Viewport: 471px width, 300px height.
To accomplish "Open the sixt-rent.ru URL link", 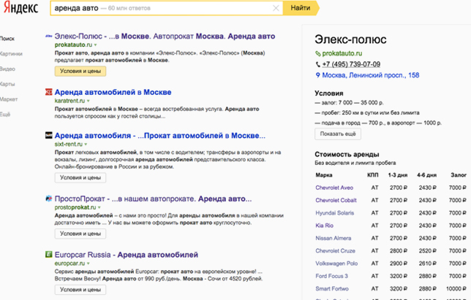I will coord(69,145).
